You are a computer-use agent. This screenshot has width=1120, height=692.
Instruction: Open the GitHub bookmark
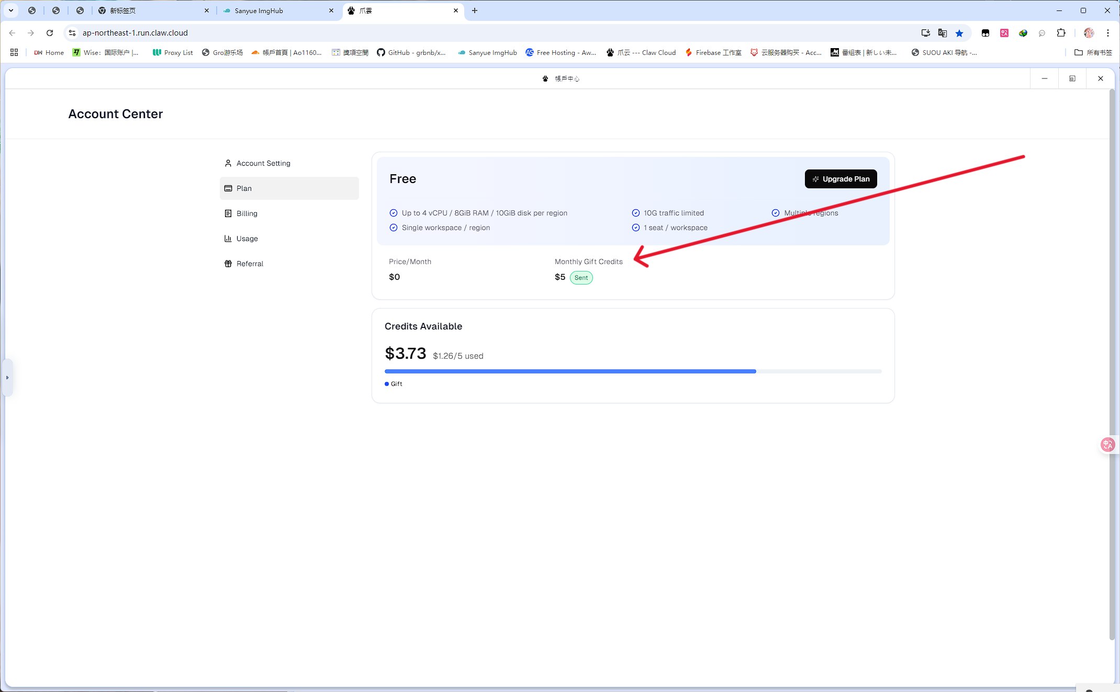click(411, 52)
